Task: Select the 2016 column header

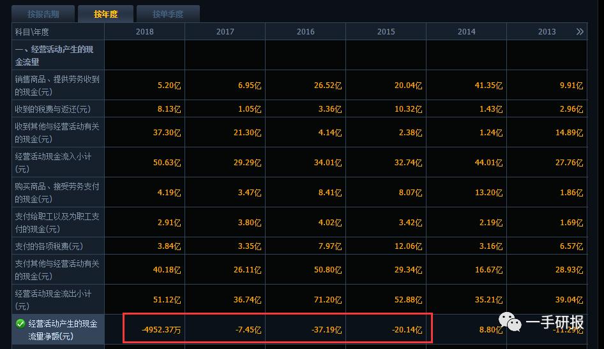Action: [x=305, y=31]
